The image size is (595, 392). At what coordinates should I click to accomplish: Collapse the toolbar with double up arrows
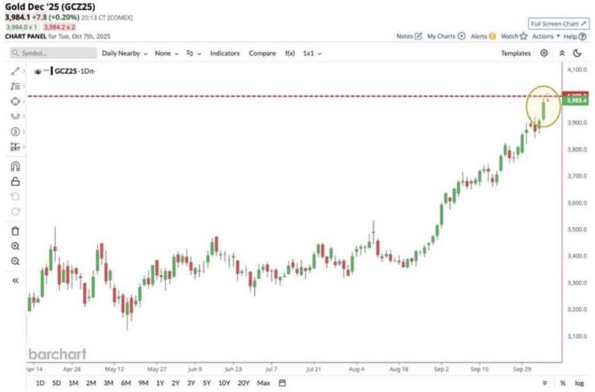562,53
